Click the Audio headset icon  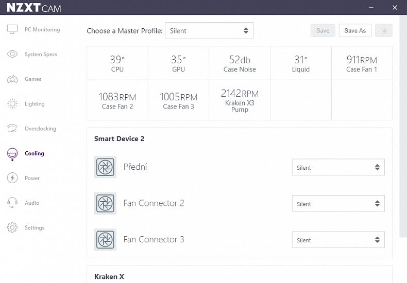12,203
